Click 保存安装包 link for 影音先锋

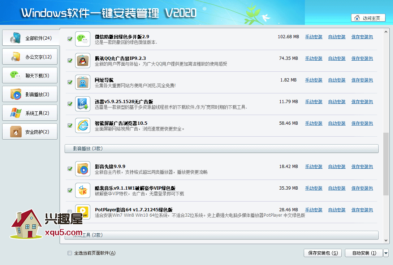coord(362,167)
